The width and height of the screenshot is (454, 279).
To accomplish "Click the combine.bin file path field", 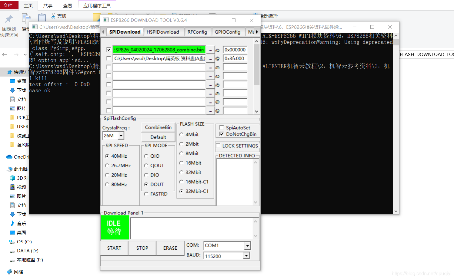I will (x=159, y=50).
